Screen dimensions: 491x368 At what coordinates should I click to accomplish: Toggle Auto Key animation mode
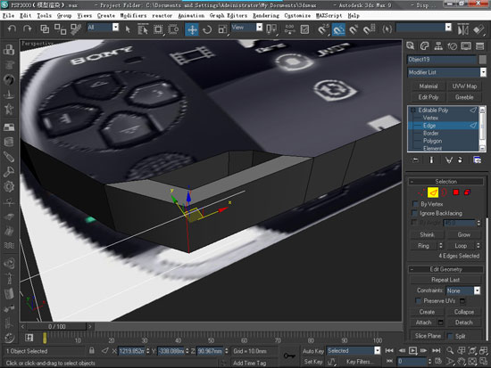coord(312,351)
